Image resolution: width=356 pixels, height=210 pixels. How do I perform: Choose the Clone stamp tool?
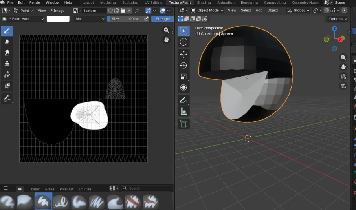pos(7,64)
